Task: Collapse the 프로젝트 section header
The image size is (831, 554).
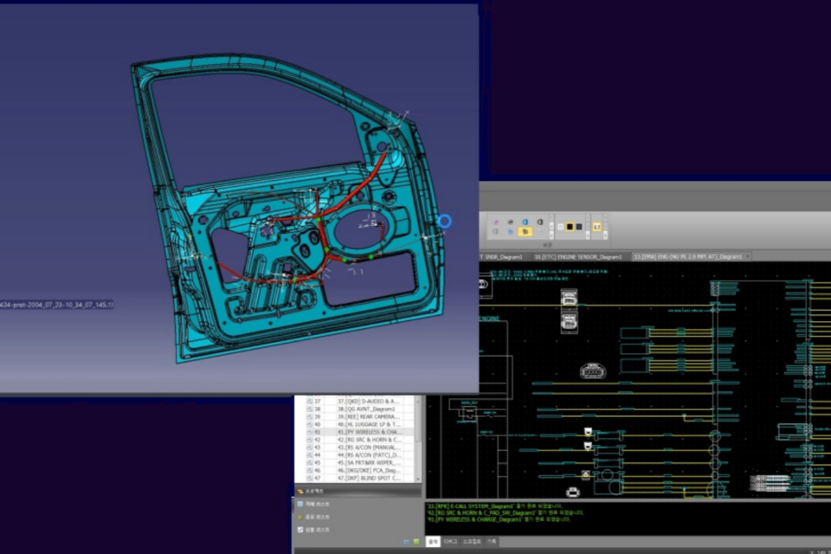Action: tap(346, 491)
